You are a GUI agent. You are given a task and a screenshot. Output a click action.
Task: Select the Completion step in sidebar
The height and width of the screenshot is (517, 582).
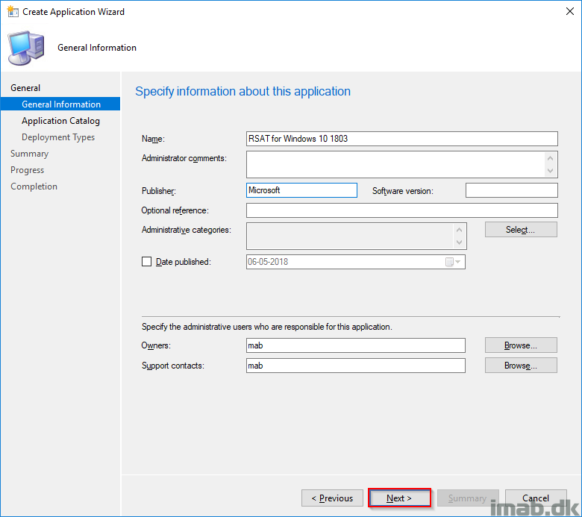pyautogui.click(x=34, y=186)
